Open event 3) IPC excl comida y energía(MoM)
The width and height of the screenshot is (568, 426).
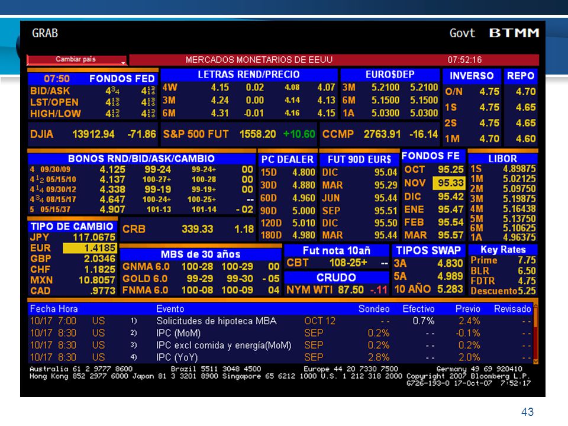[x=280, y=345]
